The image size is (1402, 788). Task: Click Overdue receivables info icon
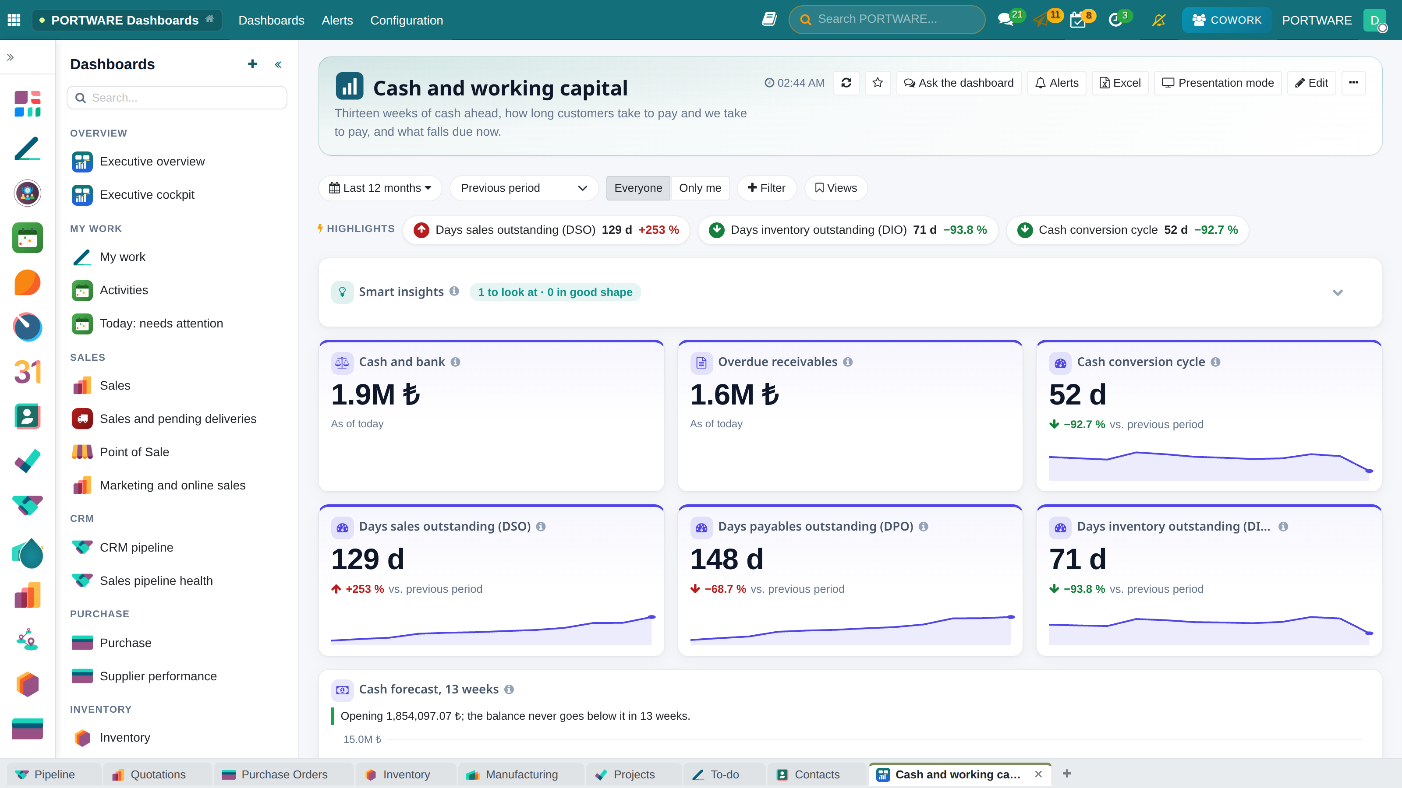[x=848, y=362]
